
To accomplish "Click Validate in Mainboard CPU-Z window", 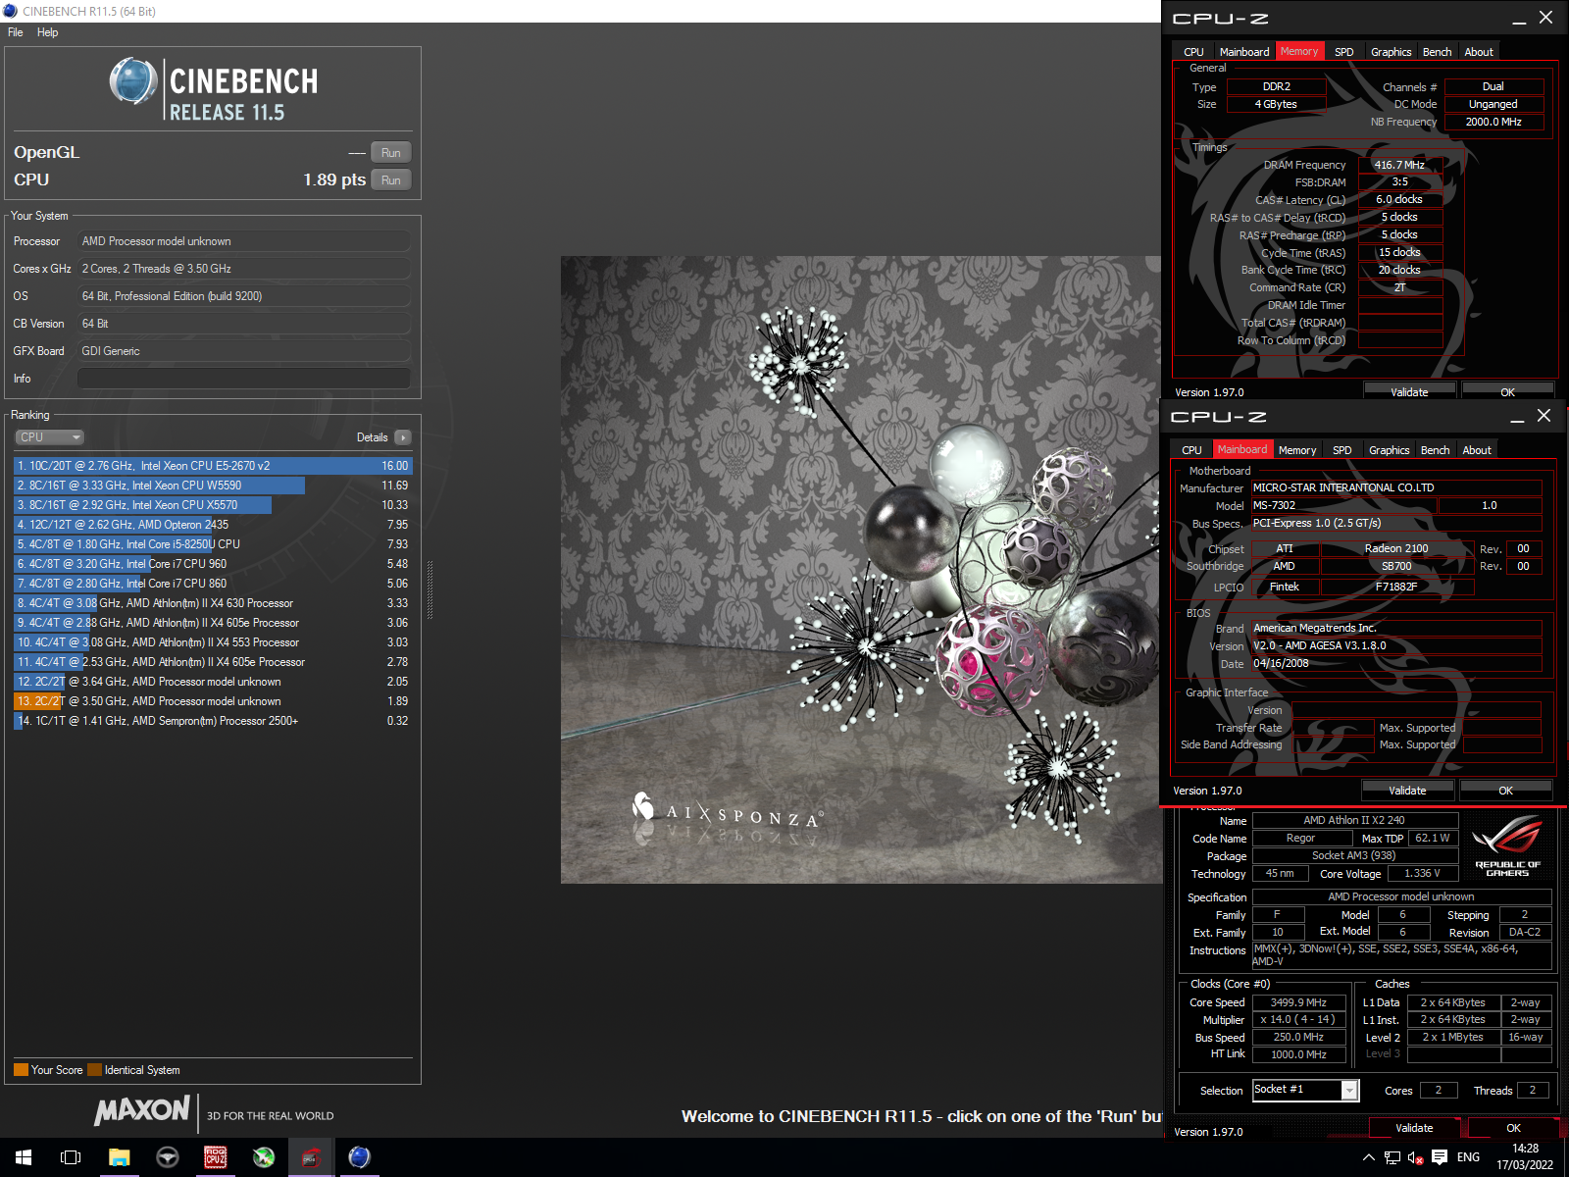I will point(1407,790).
